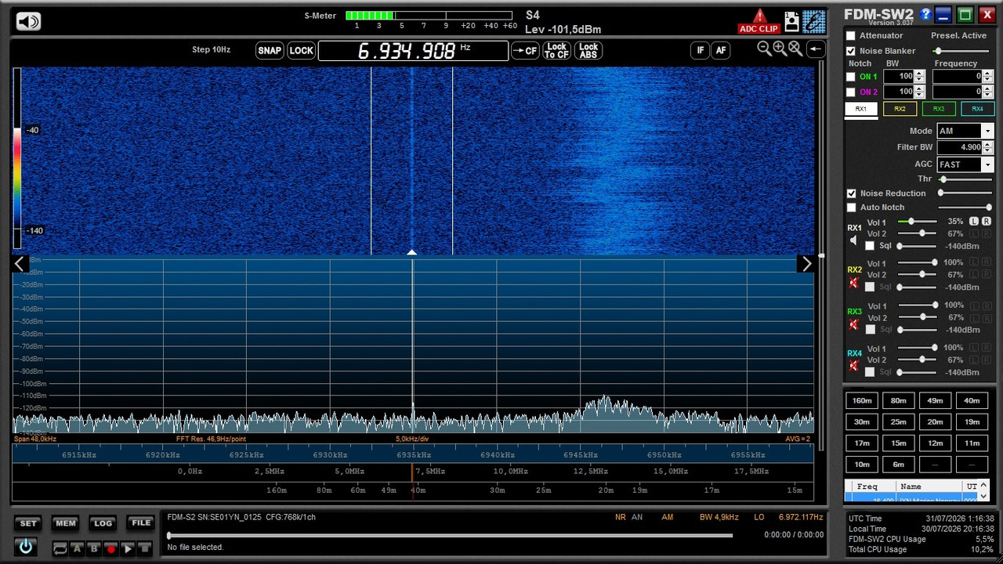Zoom in the spectrum with plus magnifier
This screenshot has height=564, width=1003.
click(x=780, y=49)
